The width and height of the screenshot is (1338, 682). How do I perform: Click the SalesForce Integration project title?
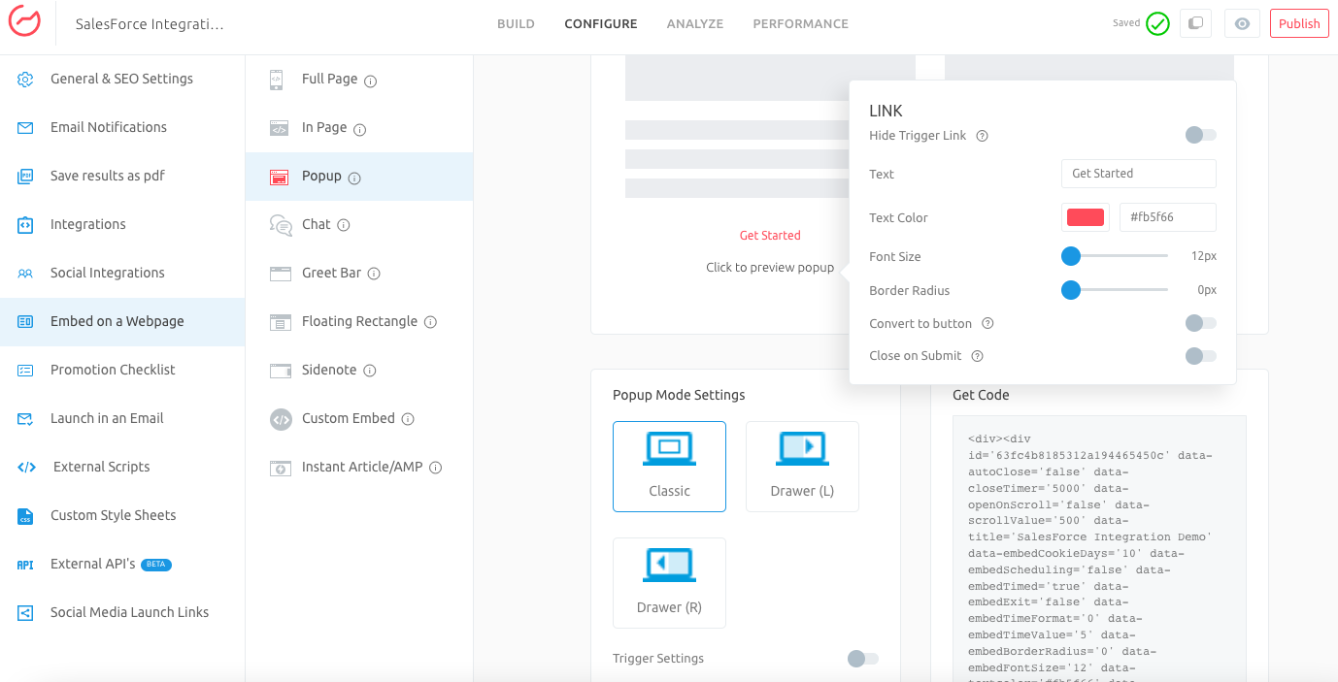click(x=150, y=24)
